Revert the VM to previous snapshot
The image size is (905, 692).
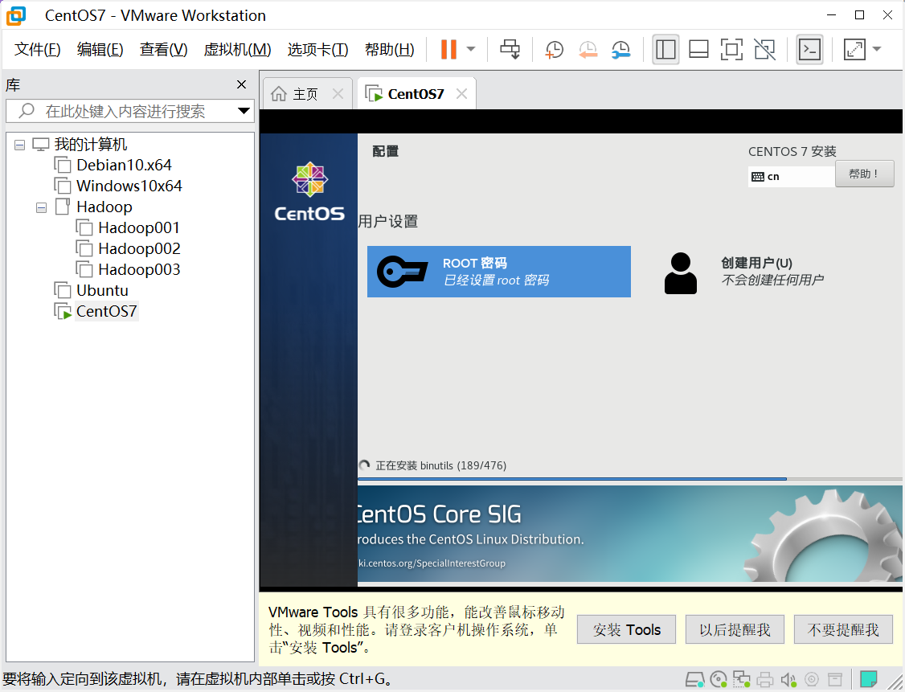pos(588,50)
